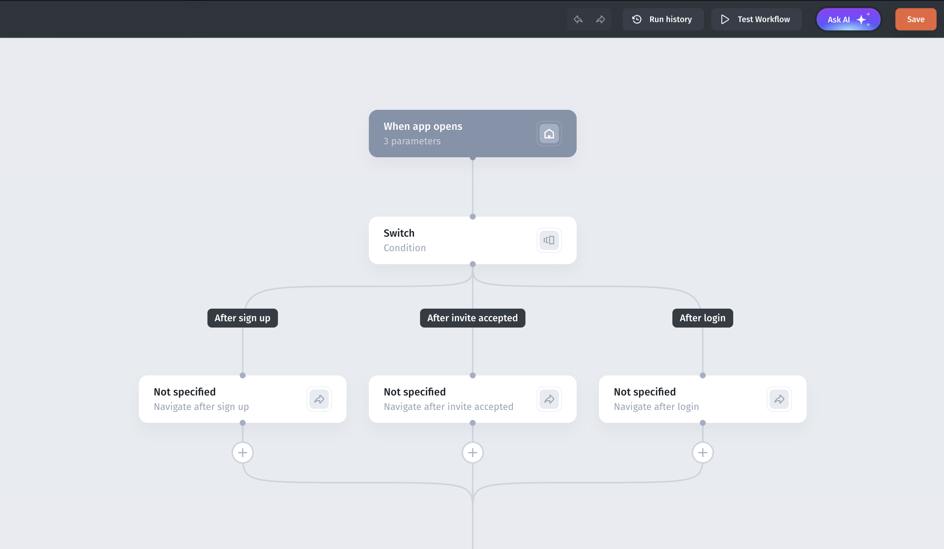Click the Switch condition icon
The image size is (944, 549).
point(549,240)
